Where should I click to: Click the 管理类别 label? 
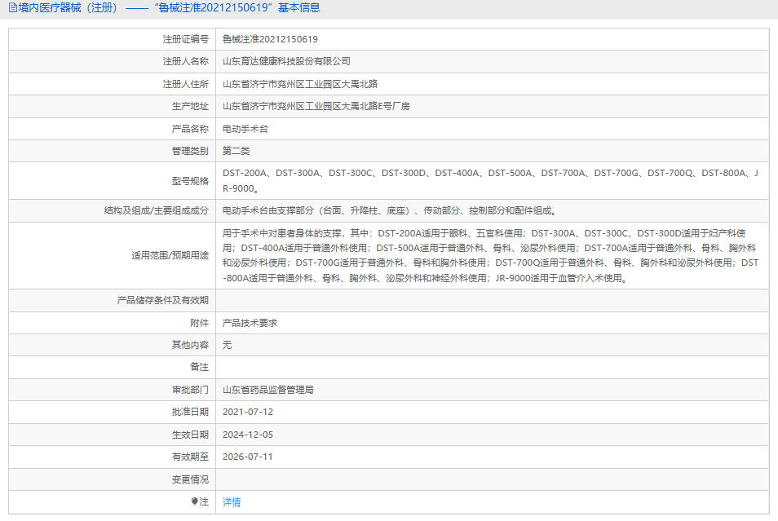coord(190,151)
